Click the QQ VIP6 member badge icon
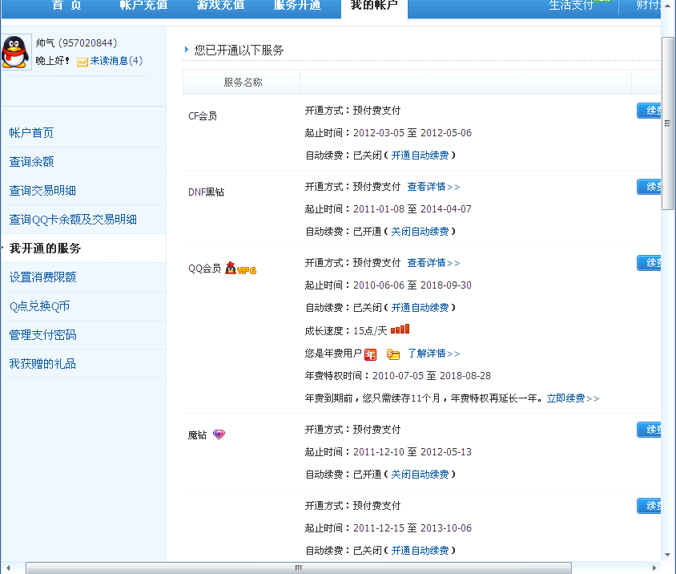This screenshot has height=574, width=676. [x=240, y=269]
